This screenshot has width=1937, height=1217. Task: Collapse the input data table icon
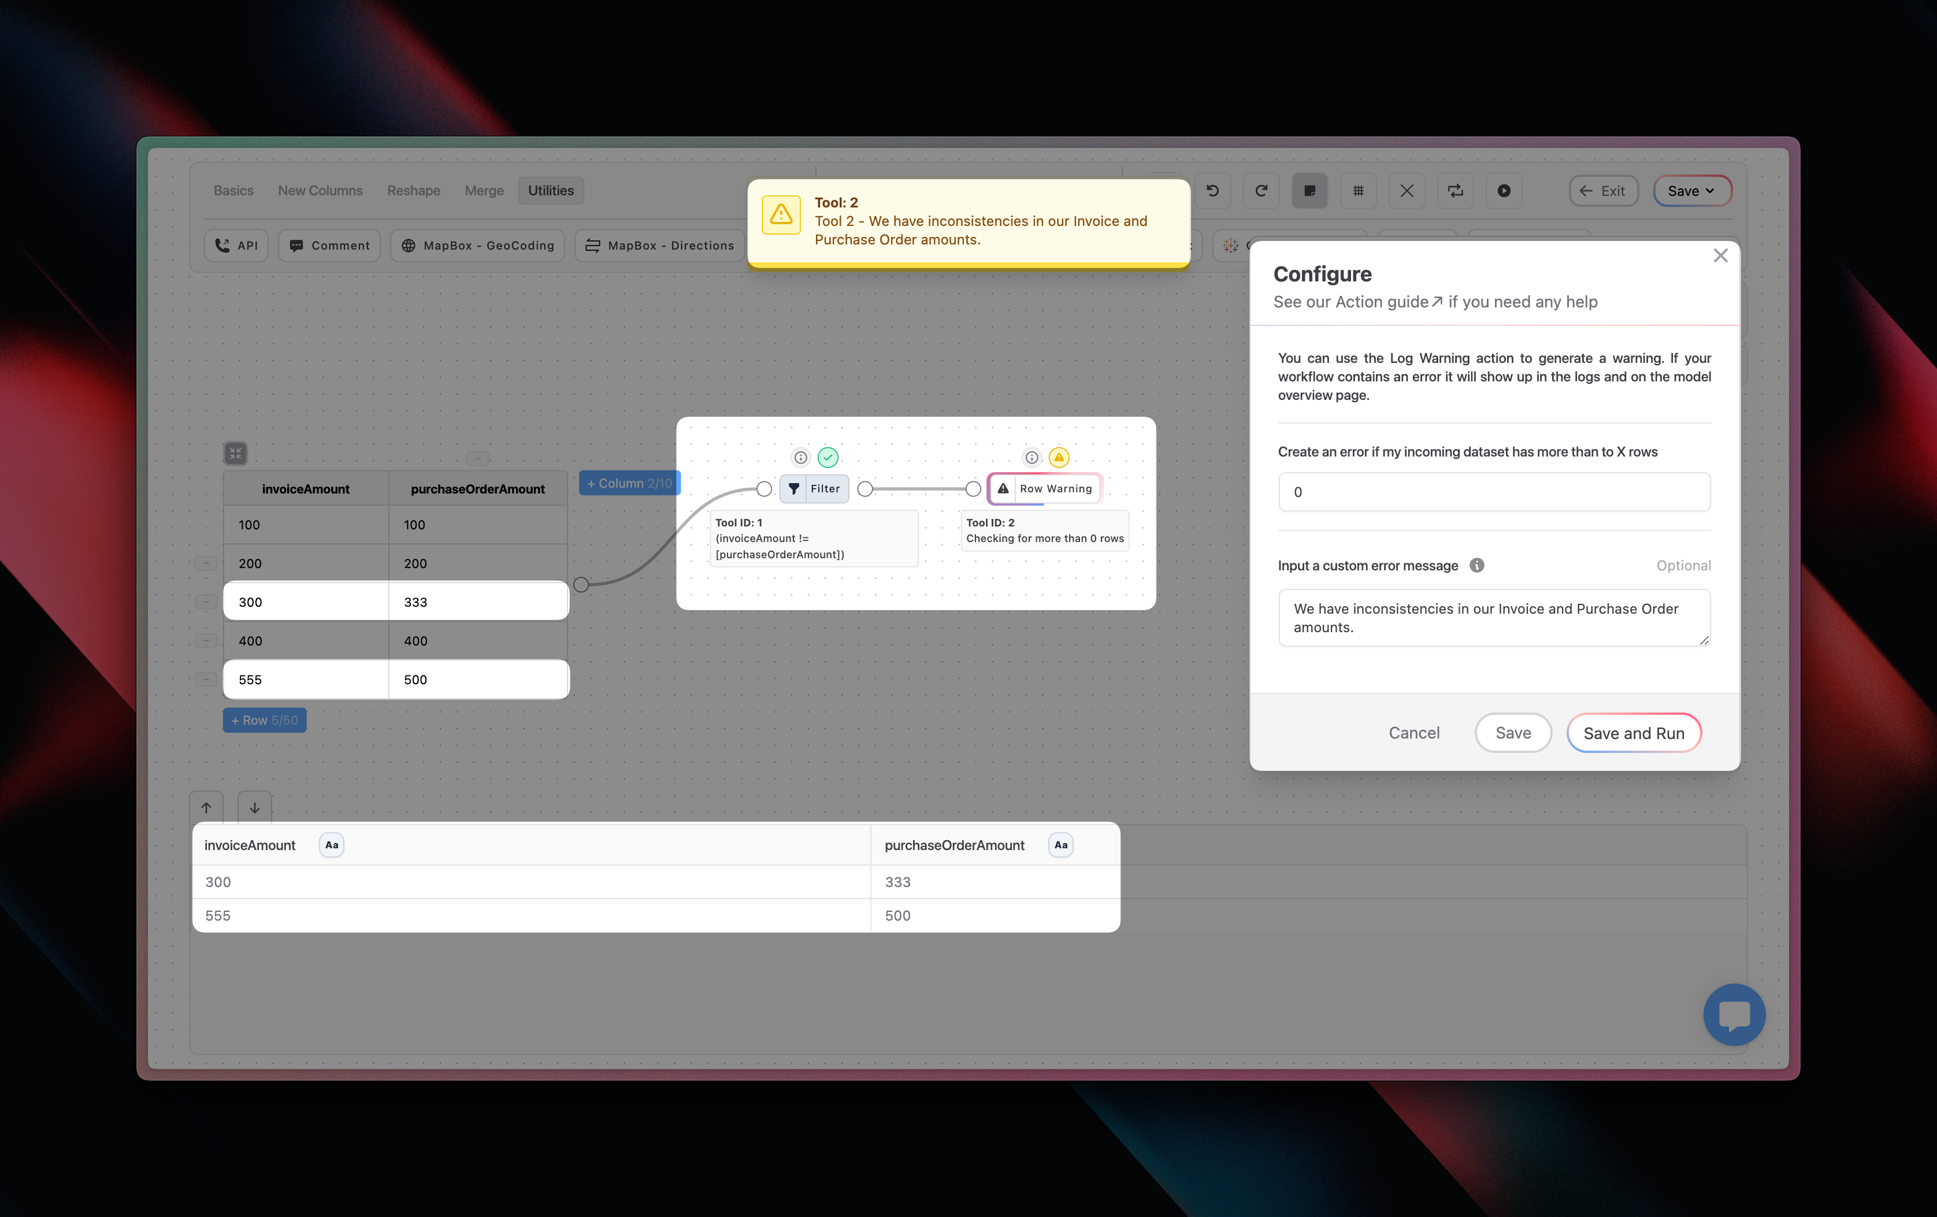(235, 454)
